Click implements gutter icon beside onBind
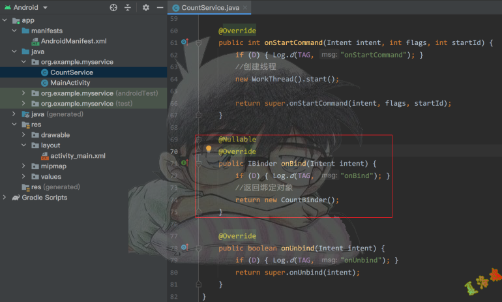Image resolution: width=502 pixels, height=302 pixels. 185,163
